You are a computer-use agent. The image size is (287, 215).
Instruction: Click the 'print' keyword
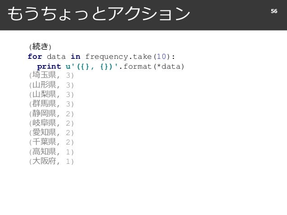tap(49, 66)
